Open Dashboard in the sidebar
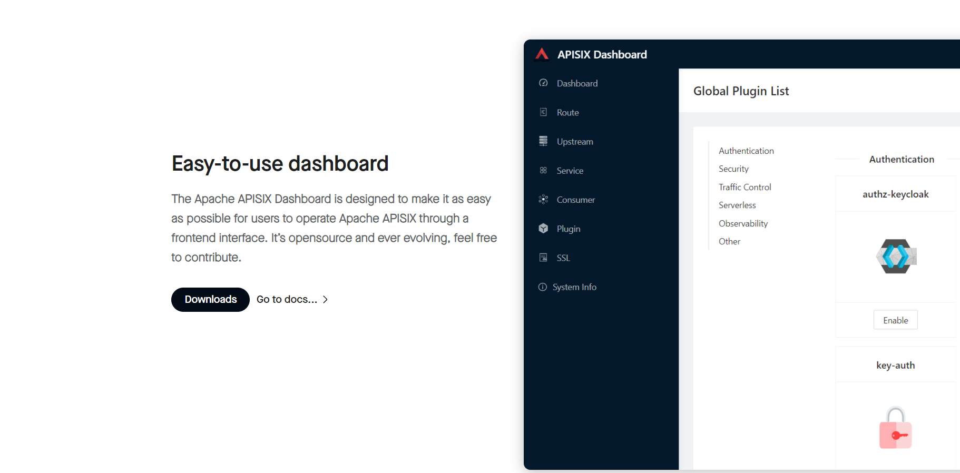 tap(577, 83)
